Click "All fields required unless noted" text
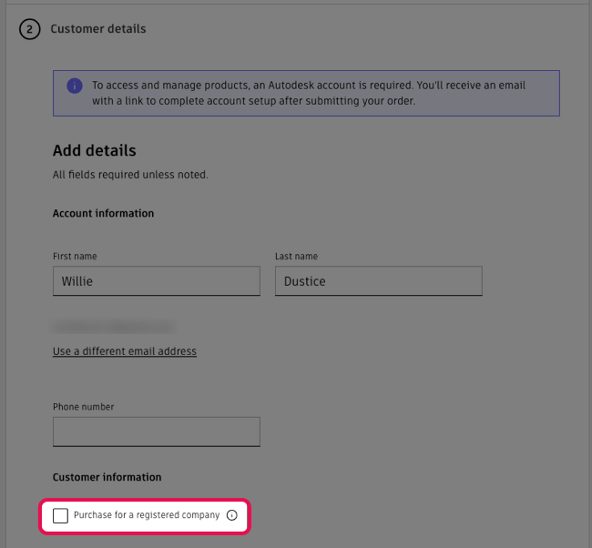The width and height of the screenshot is (592, 548). (130, 175)
